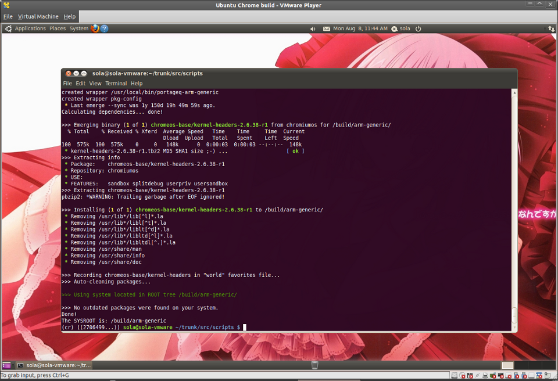558x381 pixels.
Task: Click the 'Last emerge --sync' line
Action: (140, 105)
